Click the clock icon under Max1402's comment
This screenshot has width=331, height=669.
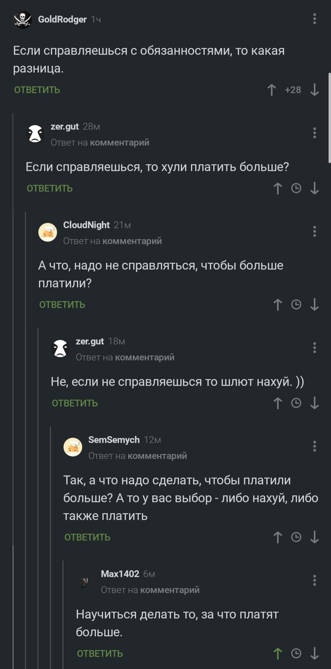pyautogui.click(x=296, y=653)
